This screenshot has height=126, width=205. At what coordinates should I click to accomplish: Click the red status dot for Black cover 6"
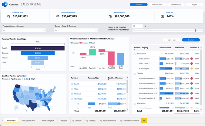point(192,59)
